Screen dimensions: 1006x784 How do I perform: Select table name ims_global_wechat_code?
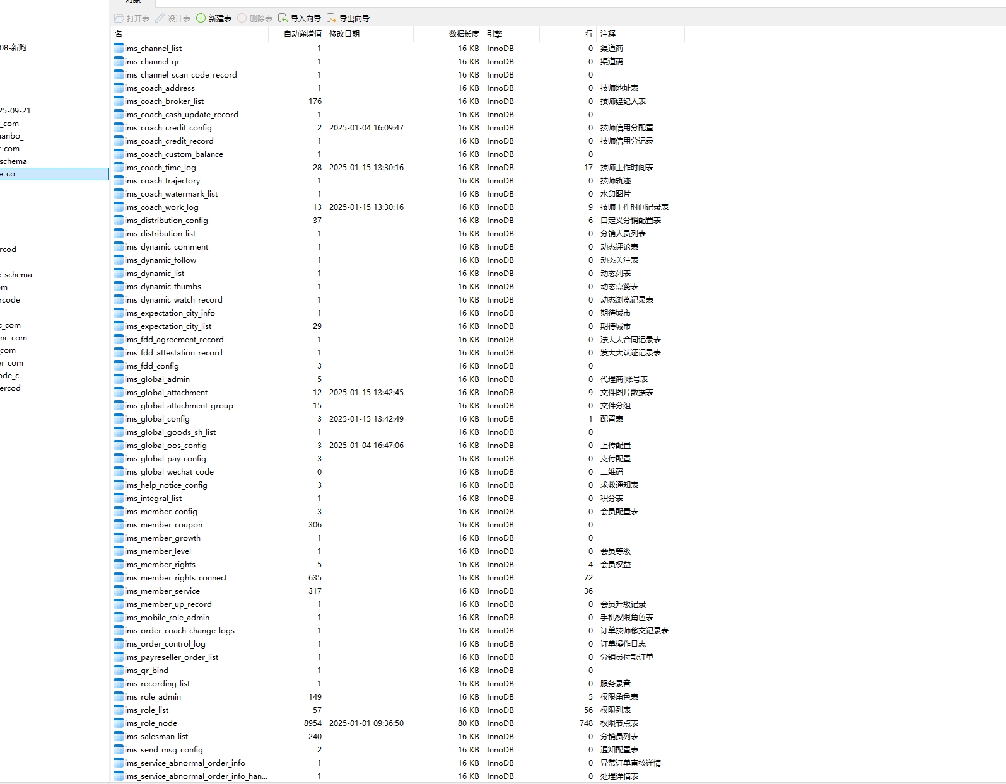tap(170, 471)
